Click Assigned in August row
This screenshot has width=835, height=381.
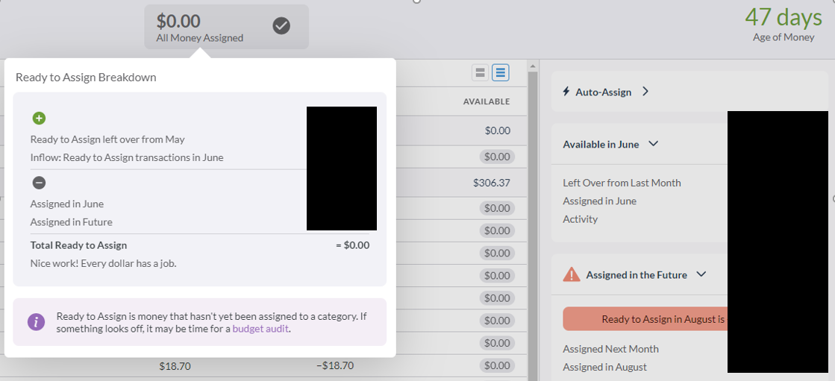pyautogui.click(x=604, y=367)
